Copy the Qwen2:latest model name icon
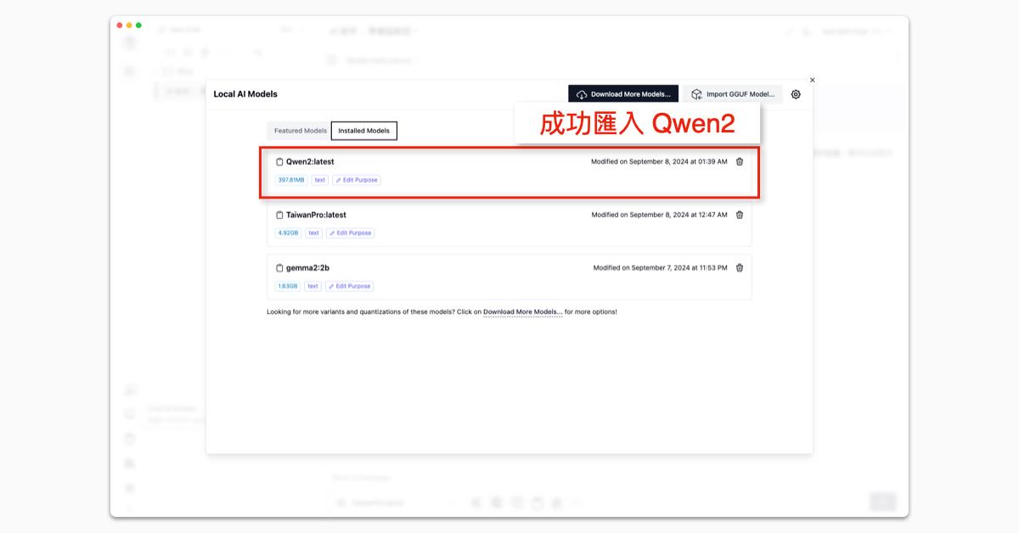This screenshot has width=1019, height=533. pyautogui.click(x=279, y=161)
